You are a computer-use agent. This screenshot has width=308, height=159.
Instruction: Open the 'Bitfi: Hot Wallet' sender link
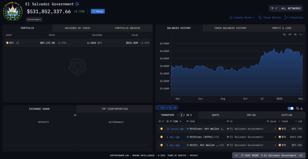point(204,145)
